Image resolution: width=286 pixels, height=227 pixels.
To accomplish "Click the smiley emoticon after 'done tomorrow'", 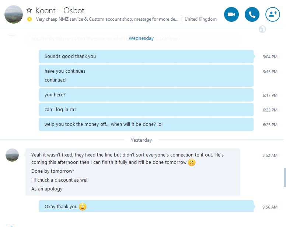I will (192, 163).
